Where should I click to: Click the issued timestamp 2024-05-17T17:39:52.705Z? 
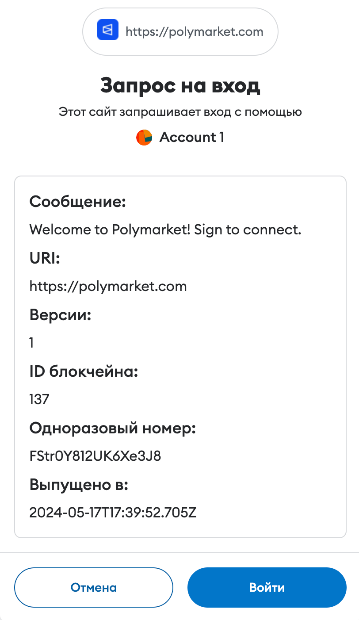click(x=113, y=513)
